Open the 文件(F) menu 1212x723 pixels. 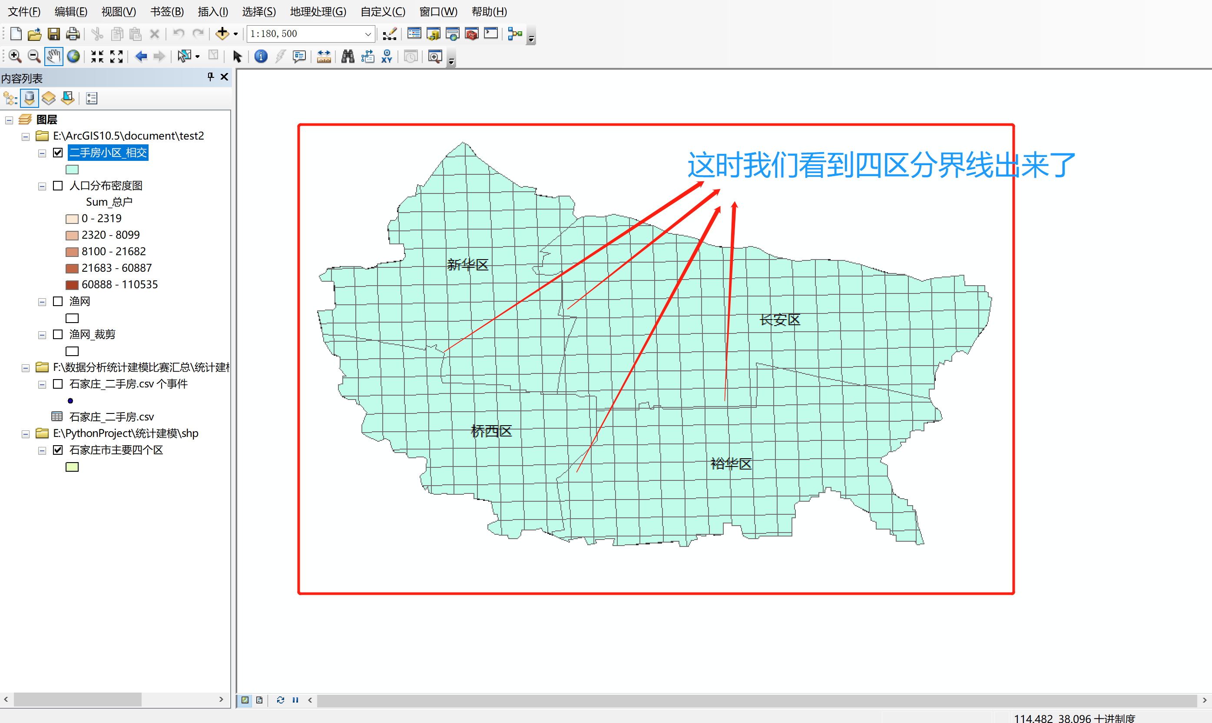coord(24,11)
